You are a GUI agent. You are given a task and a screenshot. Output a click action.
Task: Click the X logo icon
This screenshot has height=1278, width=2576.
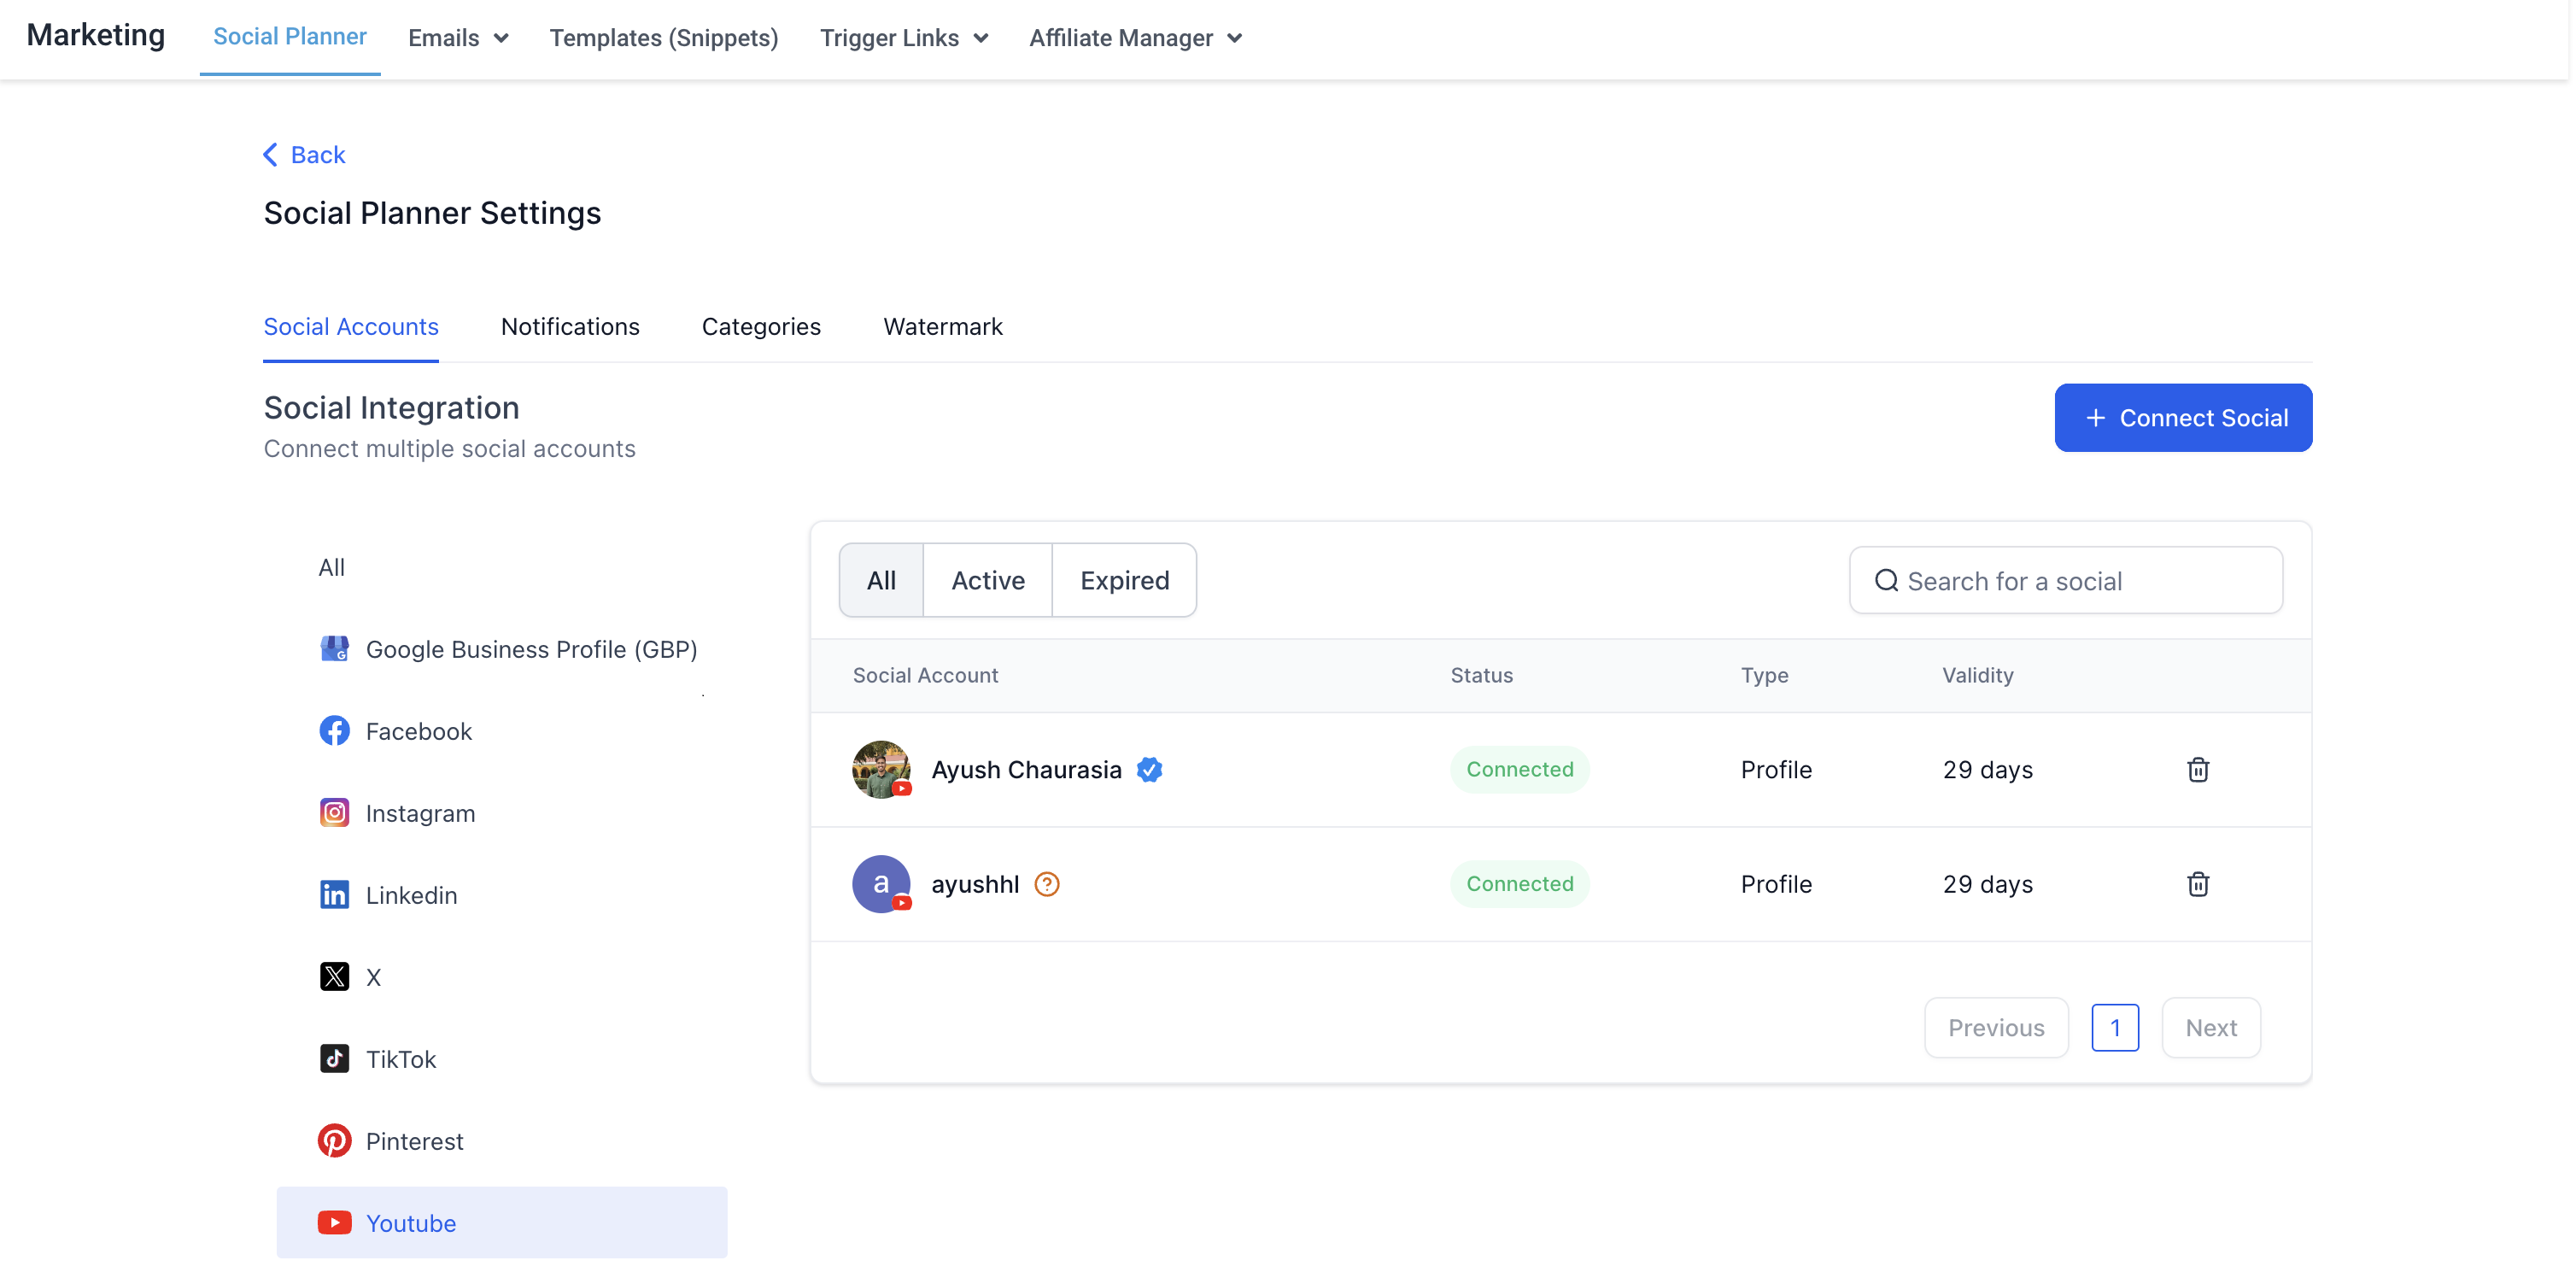(334, 977)
